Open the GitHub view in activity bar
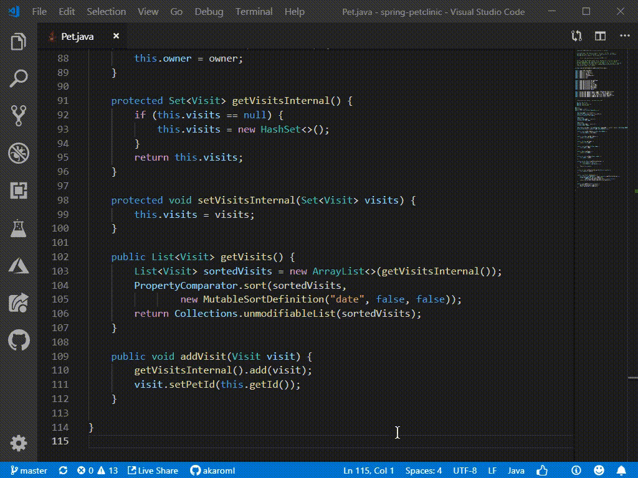This screenshot has width=638, height=478. (19, 340)
